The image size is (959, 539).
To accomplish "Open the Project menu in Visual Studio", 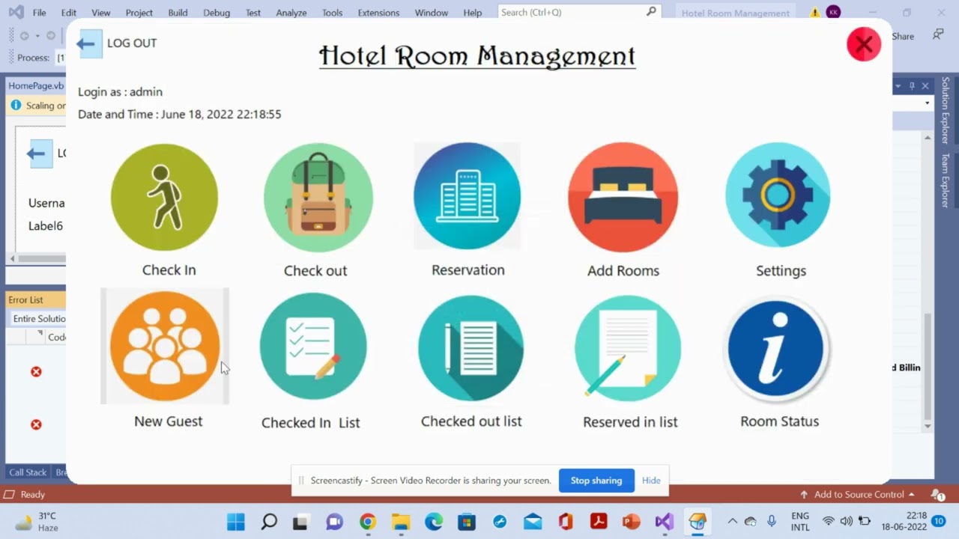I will 139,13.
